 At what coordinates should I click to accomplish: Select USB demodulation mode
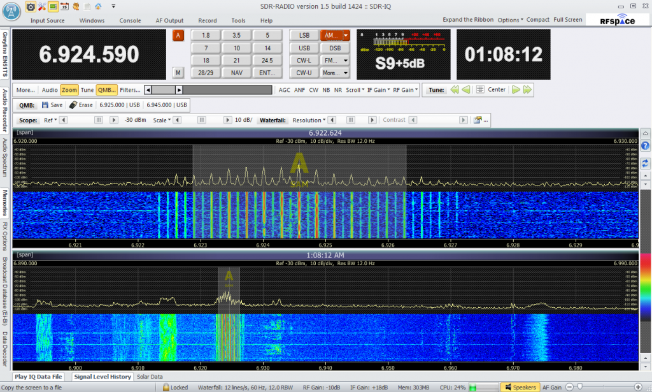pos(304,48)
